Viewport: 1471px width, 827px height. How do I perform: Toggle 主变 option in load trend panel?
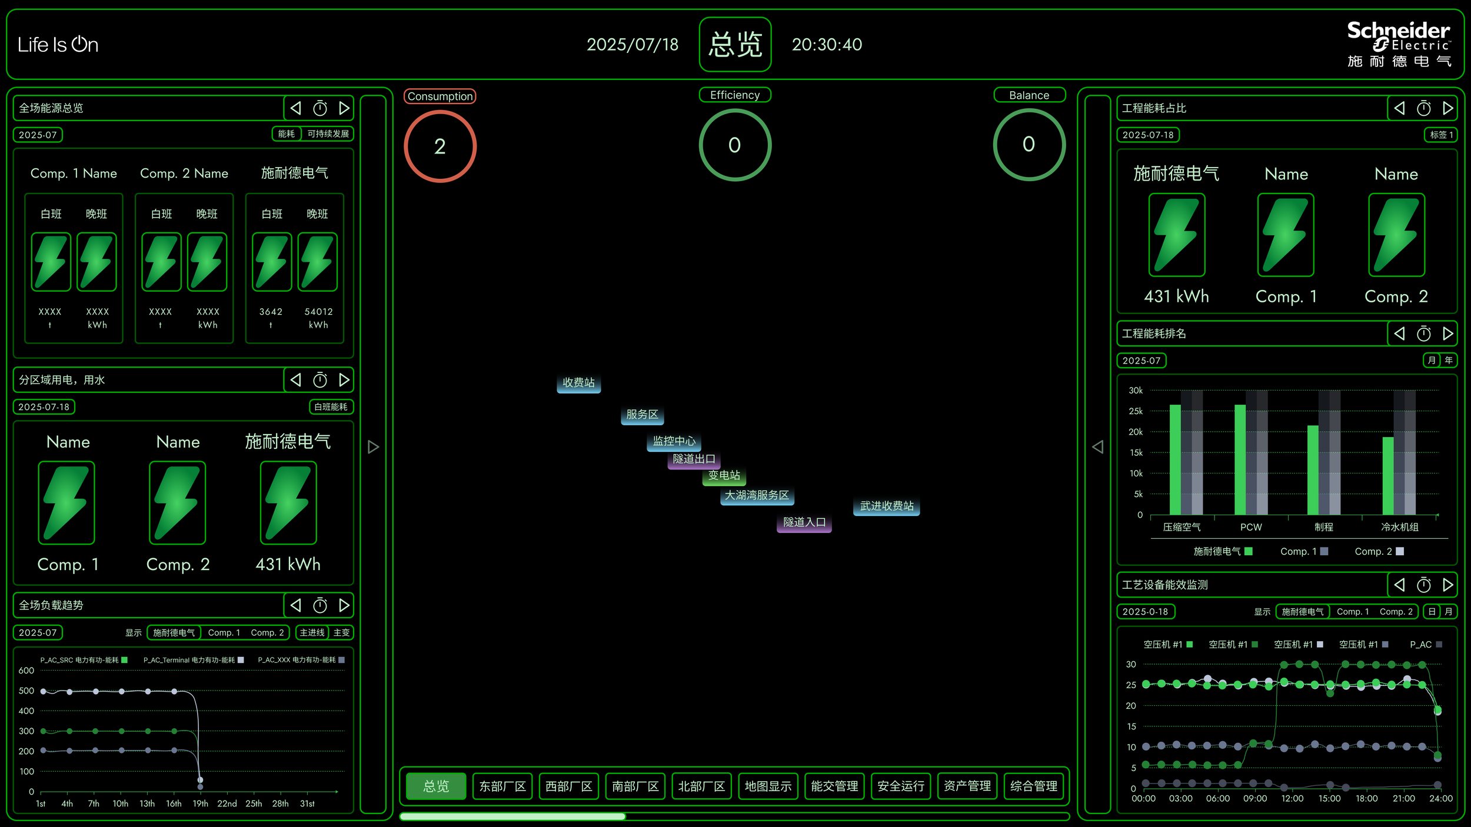pos(341,632)
